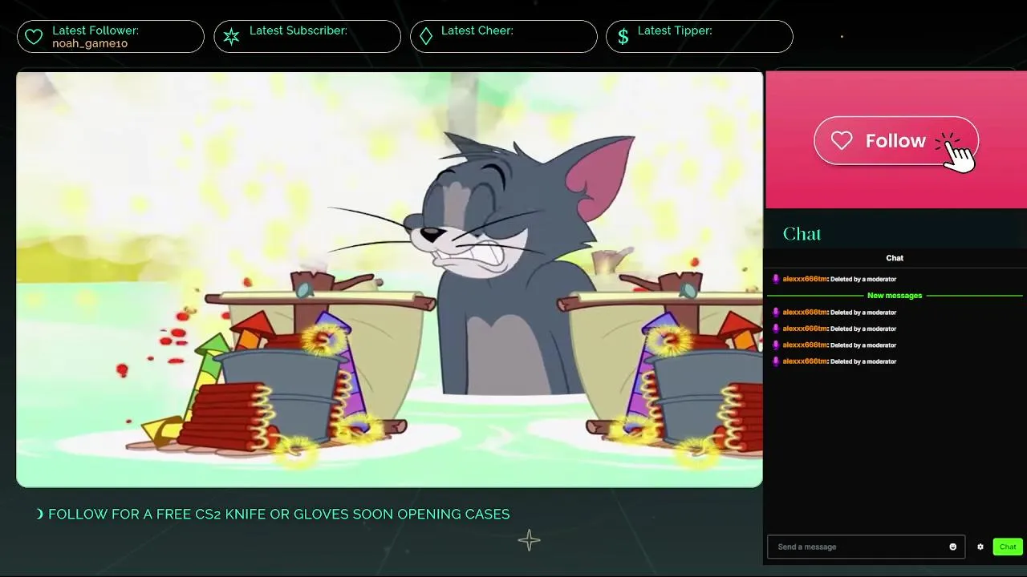Click the FOLLOW FOR A FREE CS2 KNIFE banner text
The height and width of the screenshot is (577, 1027).
tap(278, 514)
